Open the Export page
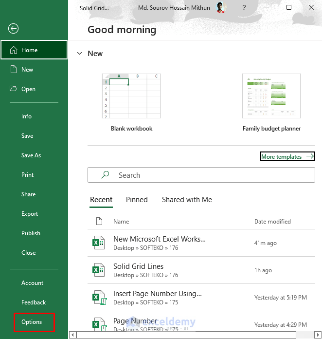 [30, 214]
